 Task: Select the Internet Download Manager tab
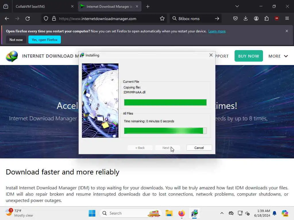point(110,6)
